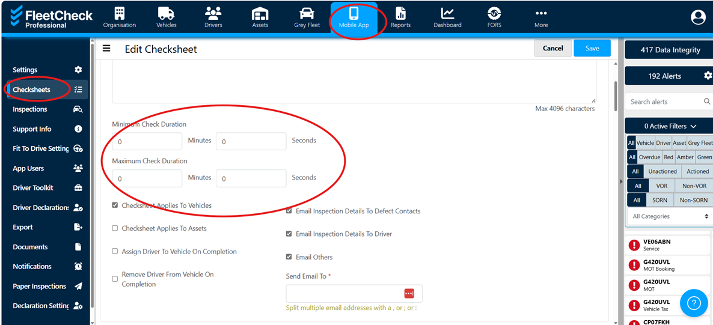This screenshot has width=713, height=325.
Task: Expand the 0 Active Filters dropdown
Action: [670, 126]
